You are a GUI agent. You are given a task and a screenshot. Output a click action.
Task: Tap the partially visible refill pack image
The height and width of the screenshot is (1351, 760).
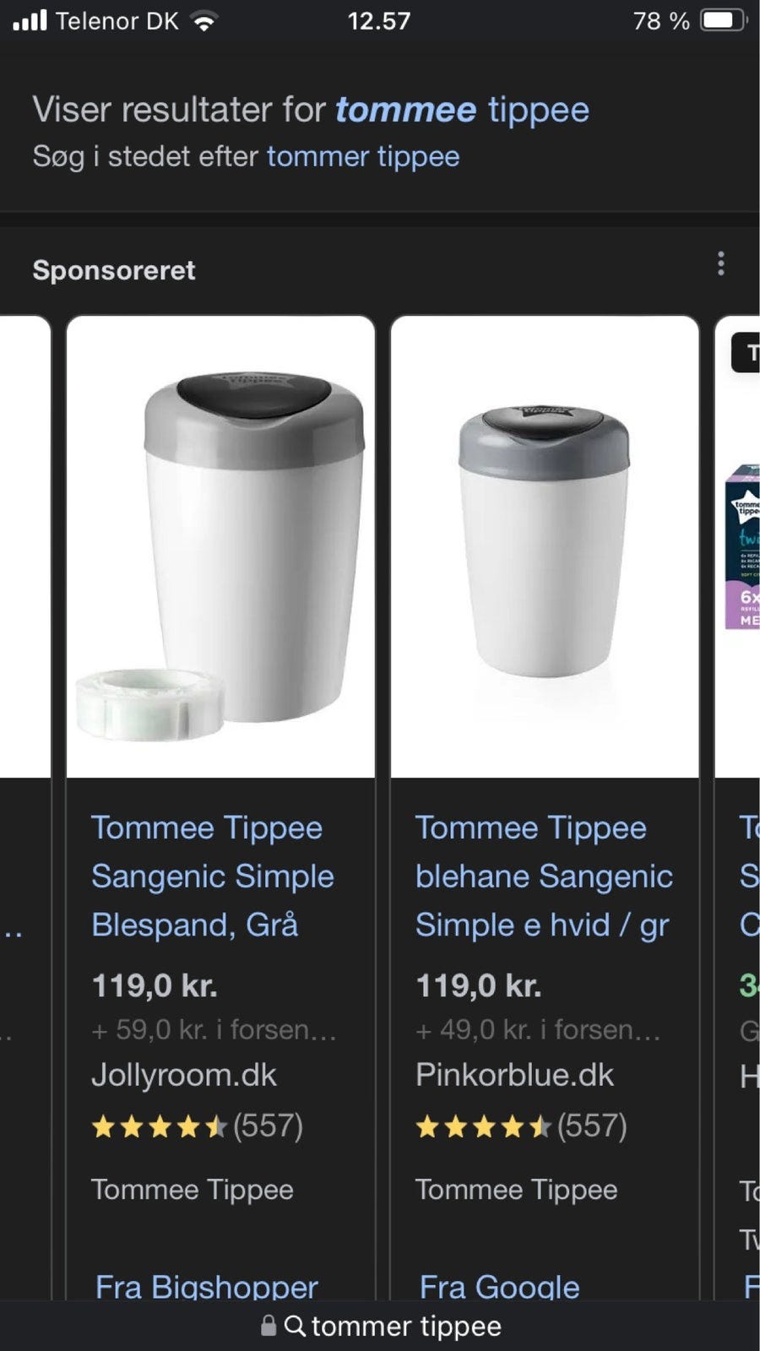coord(742,547)
